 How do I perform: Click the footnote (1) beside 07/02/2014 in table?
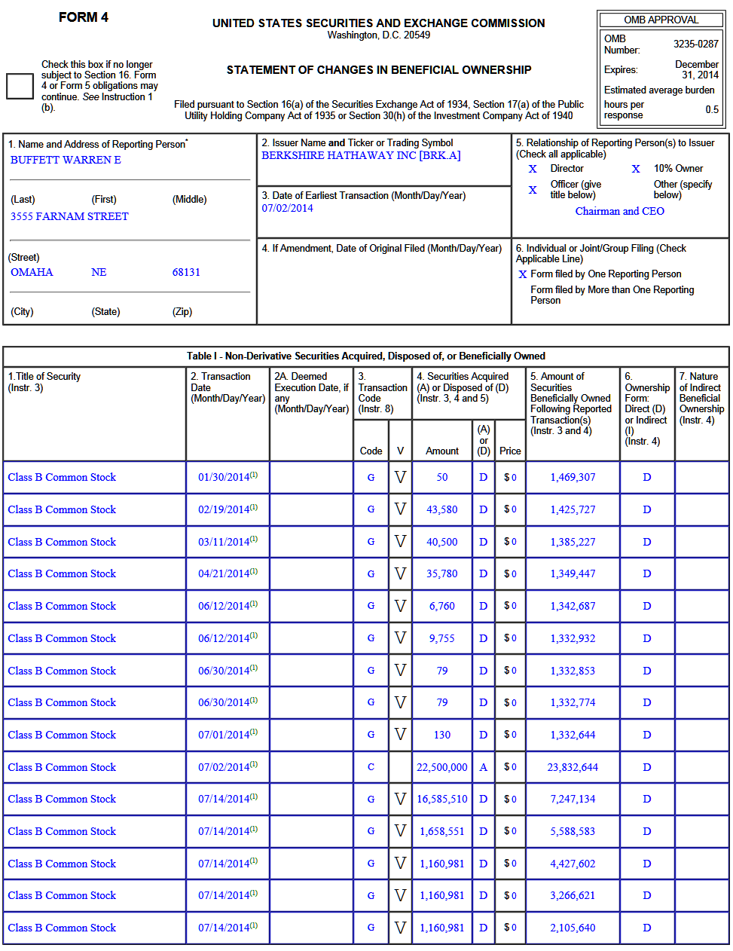pos(254,764)
